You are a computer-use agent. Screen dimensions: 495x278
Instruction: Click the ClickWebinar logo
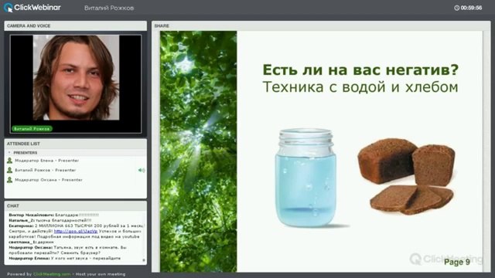(32, 8)
